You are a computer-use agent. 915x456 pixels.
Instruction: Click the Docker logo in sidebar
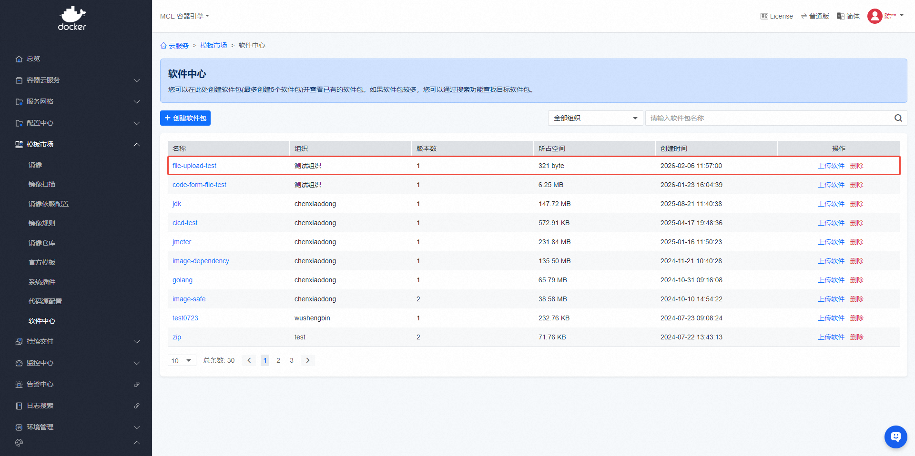pos(72,19)
